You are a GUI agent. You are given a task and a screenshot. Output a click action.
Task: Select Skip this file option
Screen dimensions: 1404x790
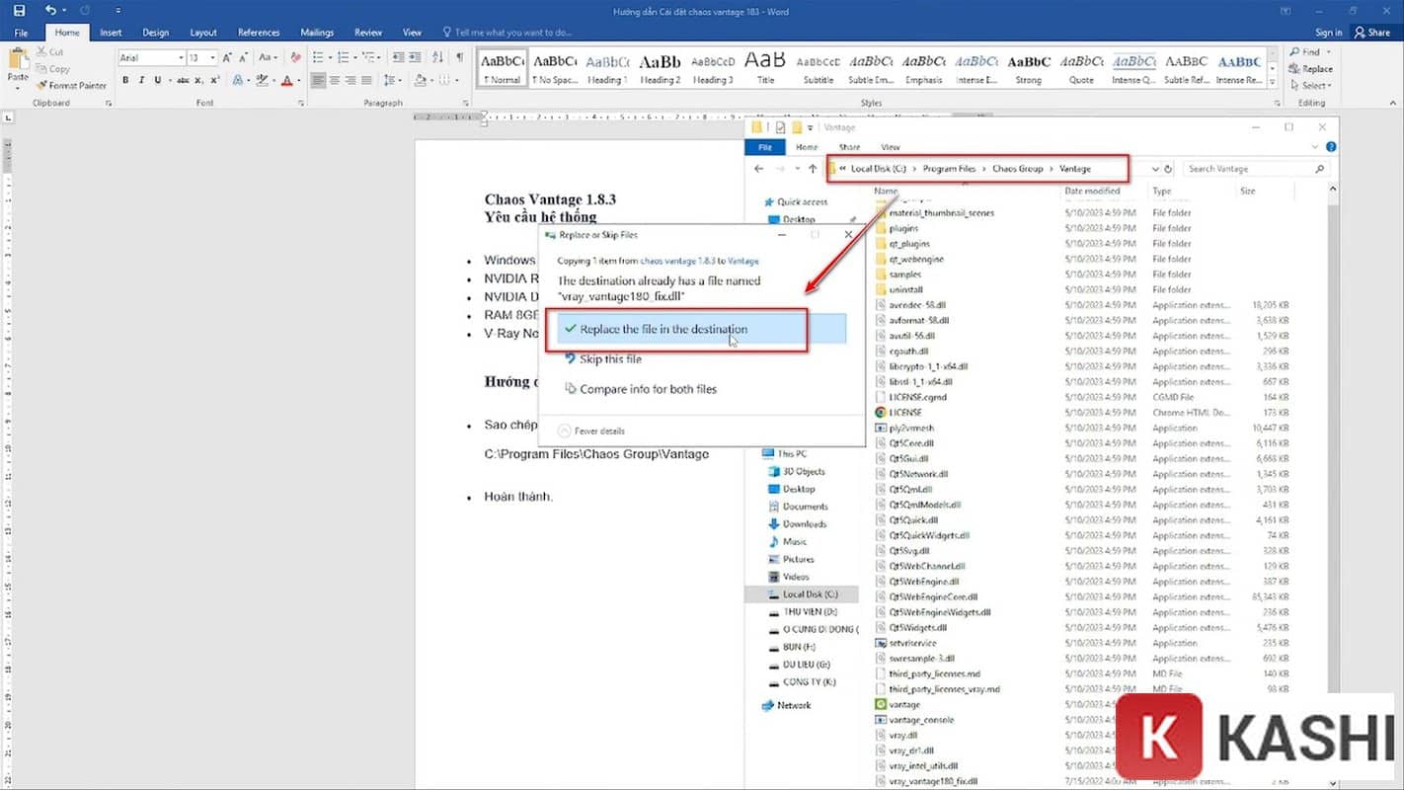pyautogui.click(x=610, y=359)
